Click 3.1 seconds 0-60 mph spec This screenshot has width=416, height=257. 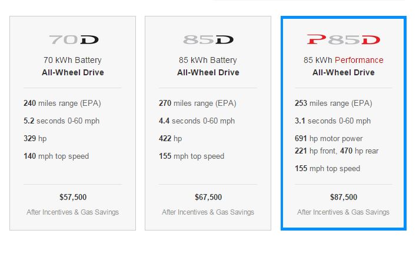pos(332,121)
